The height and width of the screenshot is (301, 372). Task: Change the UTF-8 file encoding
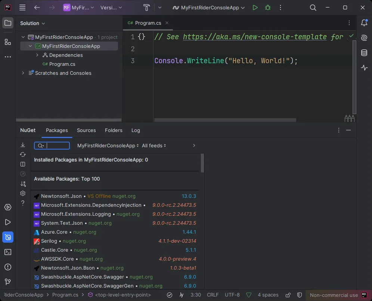coord(232,295)
